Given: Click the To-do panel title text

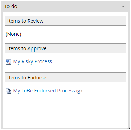Looking at the screenshot, I should click(11, 6).
